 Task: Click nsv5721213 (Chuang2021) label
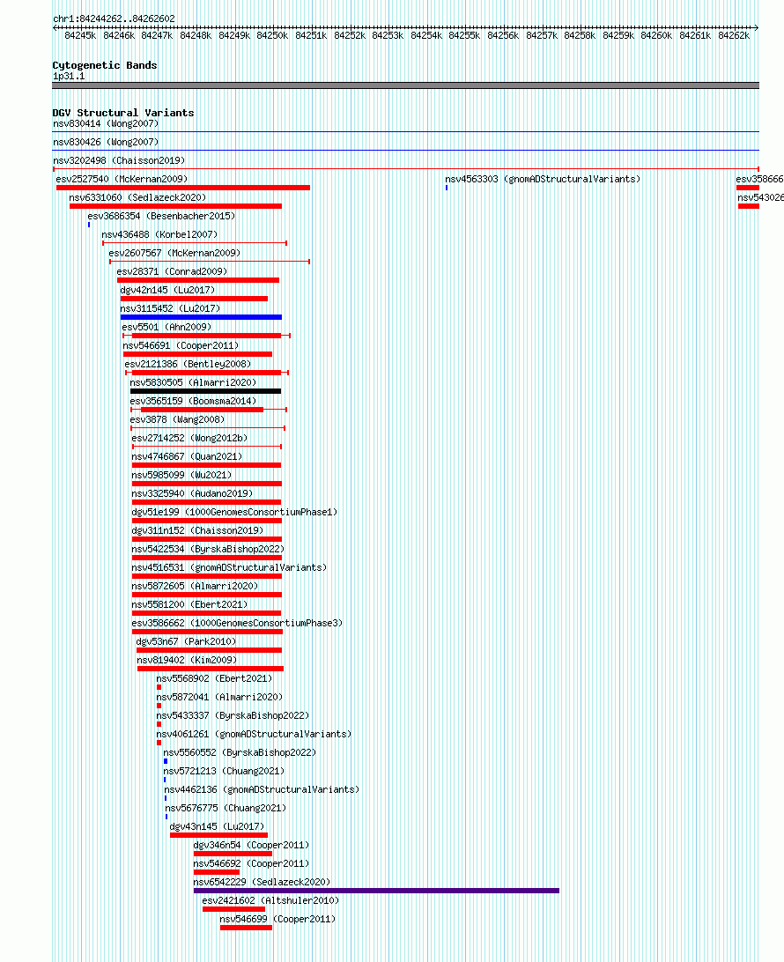[x=224, y=771]
